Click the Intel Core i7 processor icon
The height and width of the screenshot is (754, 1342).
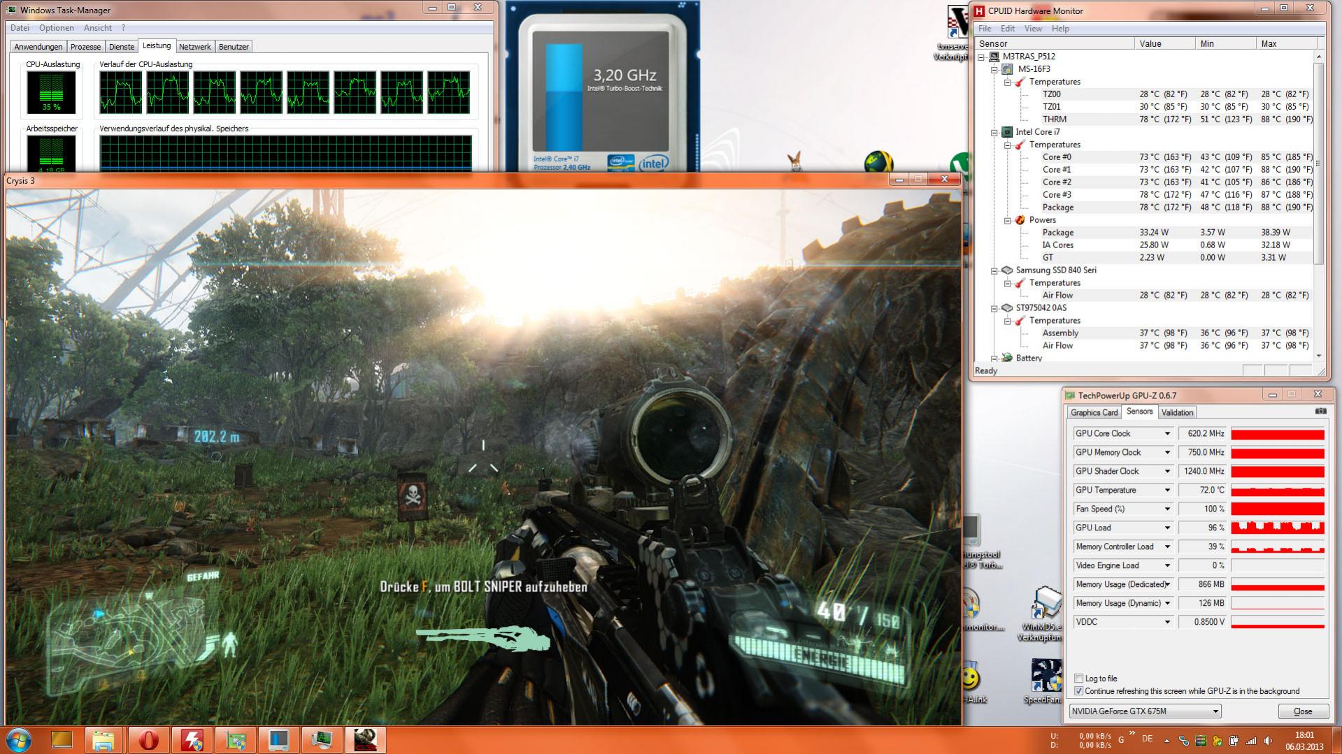click(x=1007, y=132)
